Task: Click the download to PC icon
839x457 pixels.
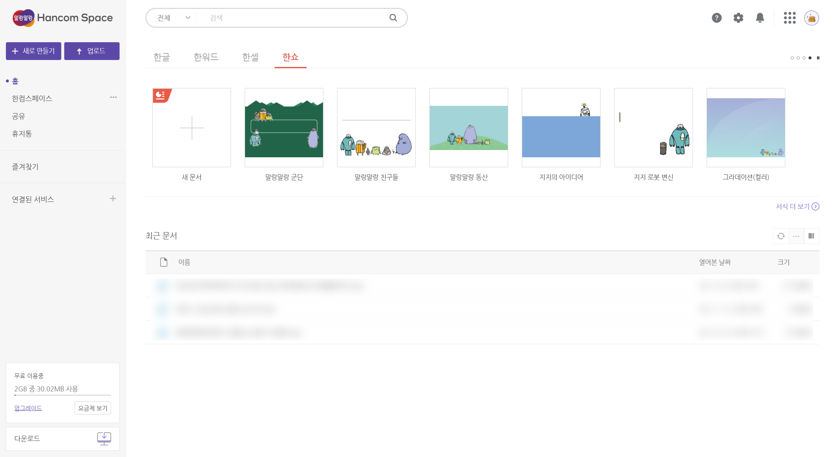Action: [104, 439]
